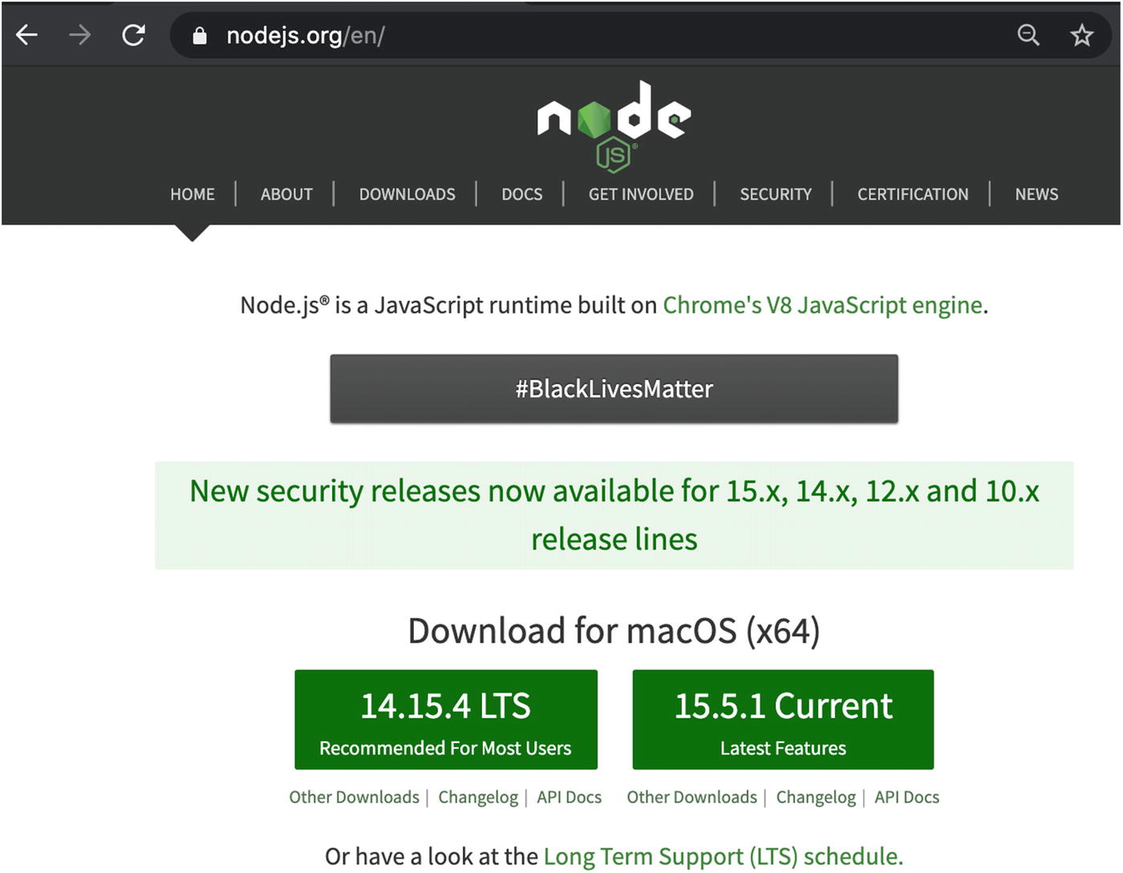Open the HOME navigation item
Screen dimensions: 1123x873
coord(193,194)
